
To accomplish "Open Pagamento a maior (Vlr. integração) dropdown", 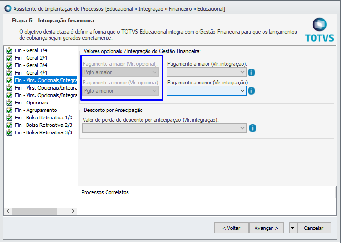I will 206,72.
